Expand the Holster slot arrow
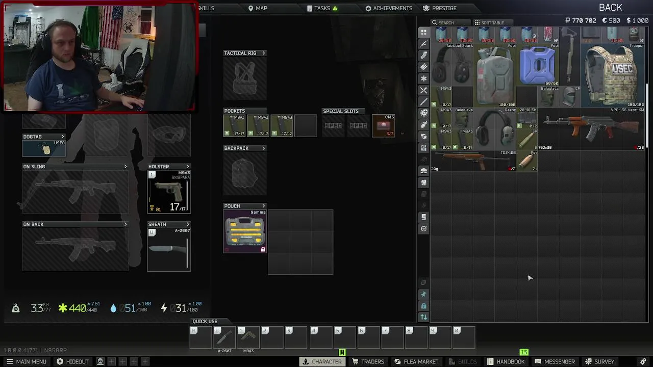 [187, 167]
